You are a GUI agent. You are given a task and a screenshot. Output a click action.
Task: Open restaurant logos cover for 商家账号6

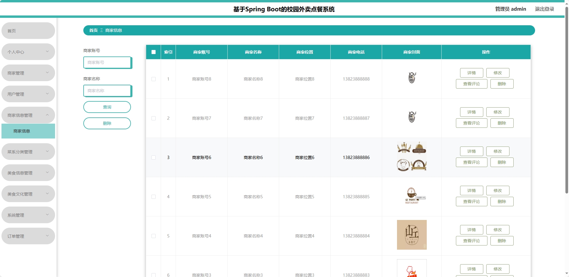412,156
